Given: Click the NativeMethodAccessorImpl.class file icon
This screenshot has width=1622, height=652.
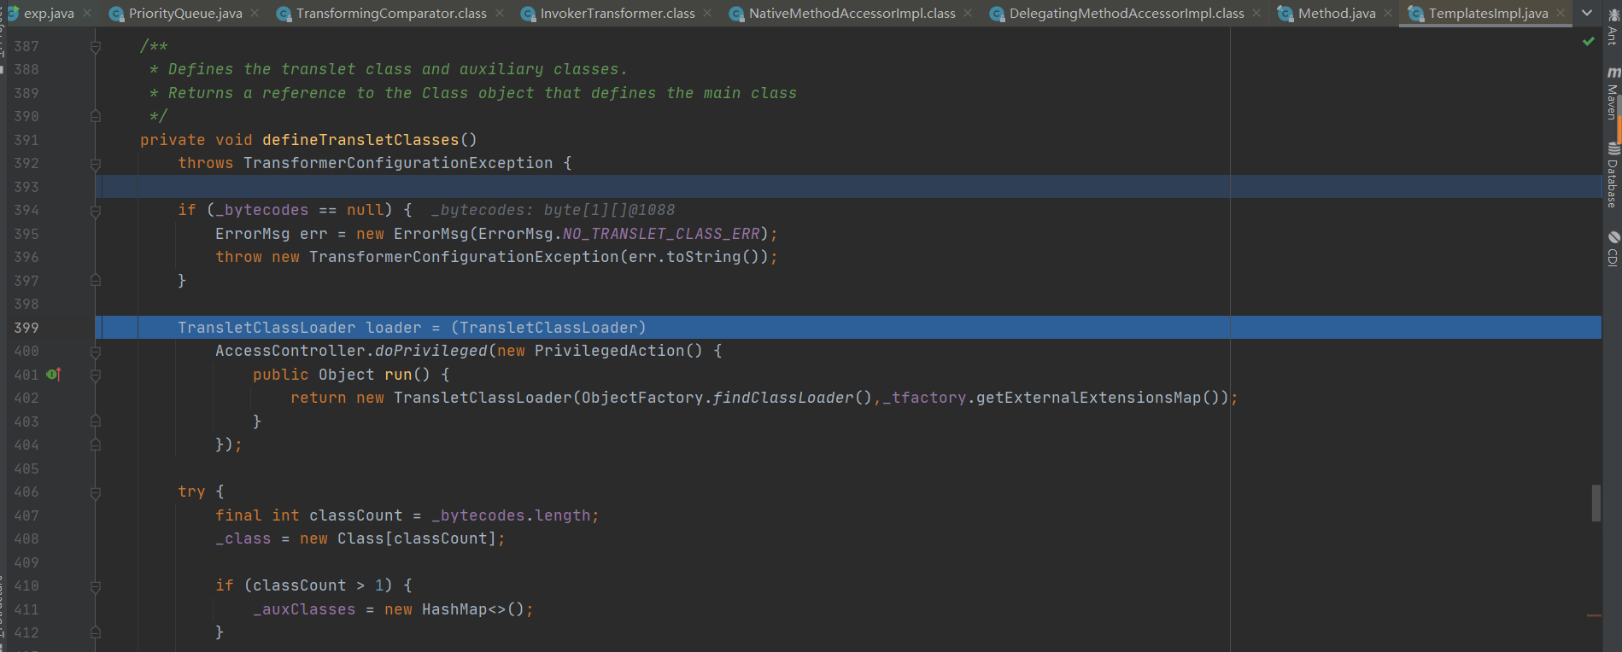Looking at the screenshot, I should pos(737,14).
